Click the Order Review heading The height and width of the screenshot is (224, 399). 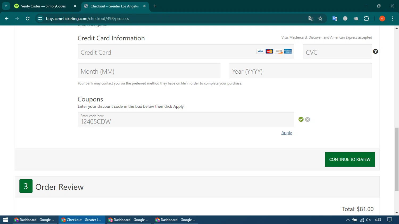(x=59, y=187)
